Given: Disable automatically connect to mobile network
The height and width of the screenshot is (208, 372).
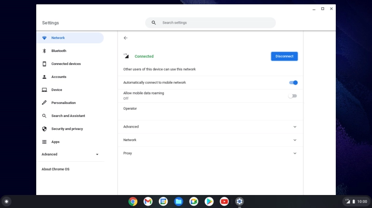Looking at the screenshot, I should click(x=293, y=83).
